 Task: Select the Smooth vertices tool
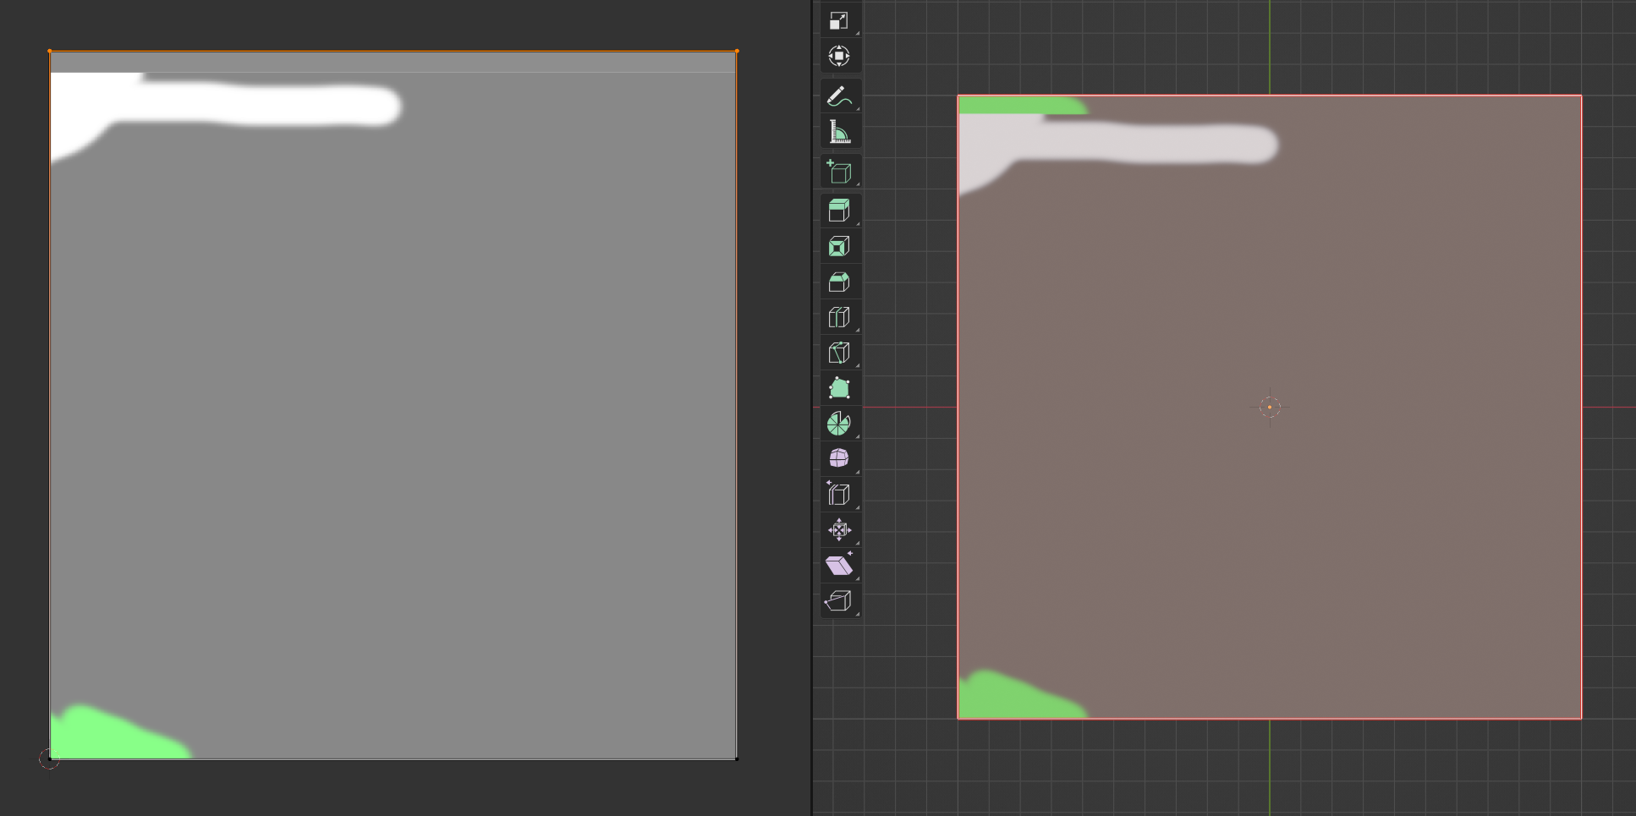point(838,458)
